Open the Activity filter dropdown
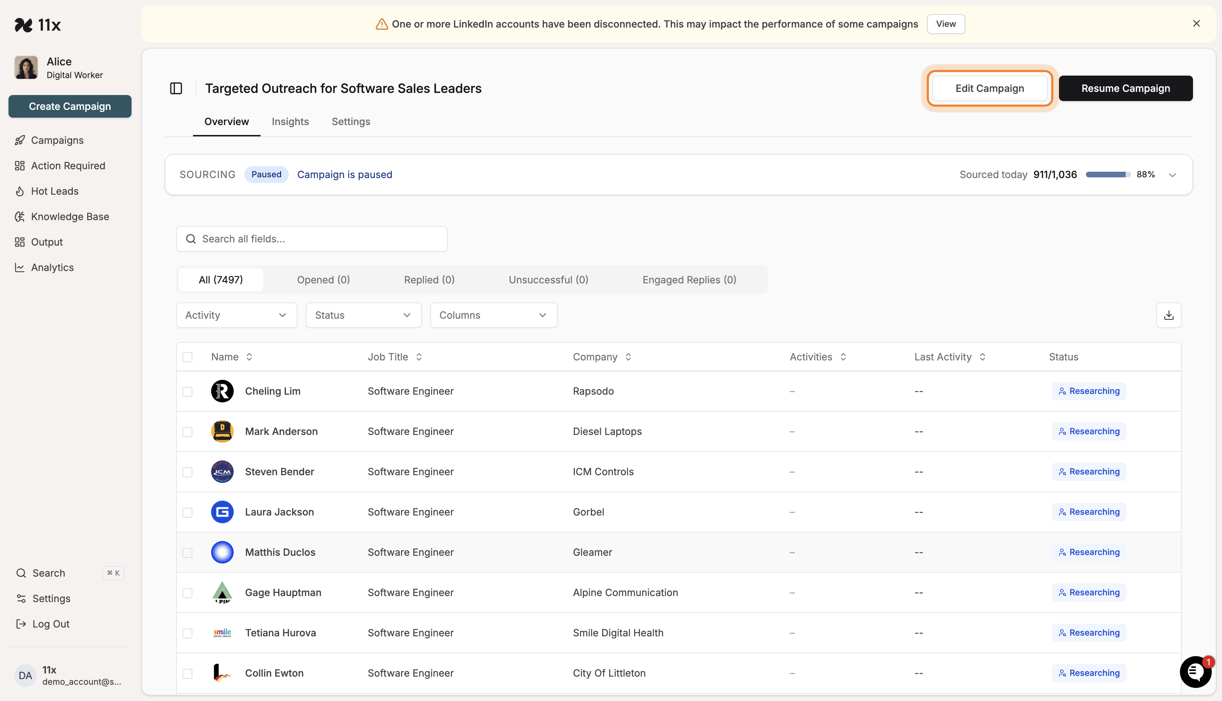This screenshot has width=1222, height=701. point(236,315)
